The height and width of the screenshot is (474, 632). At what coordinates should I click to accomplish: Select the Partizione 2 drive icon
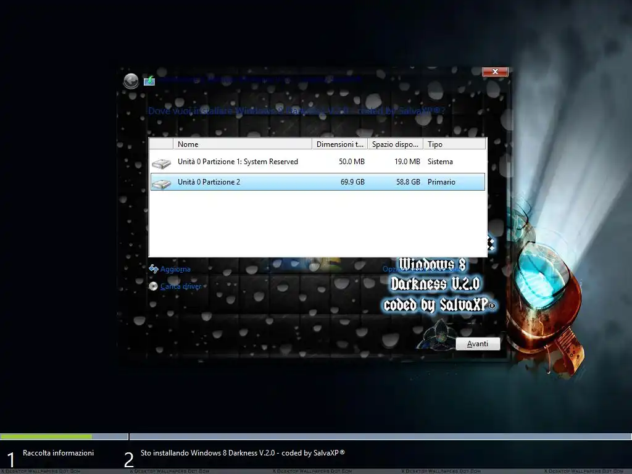(x=161, y=184)
